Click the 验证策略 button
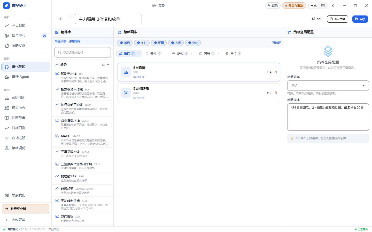Screen dimensions: 372x232 click(337, 19)
